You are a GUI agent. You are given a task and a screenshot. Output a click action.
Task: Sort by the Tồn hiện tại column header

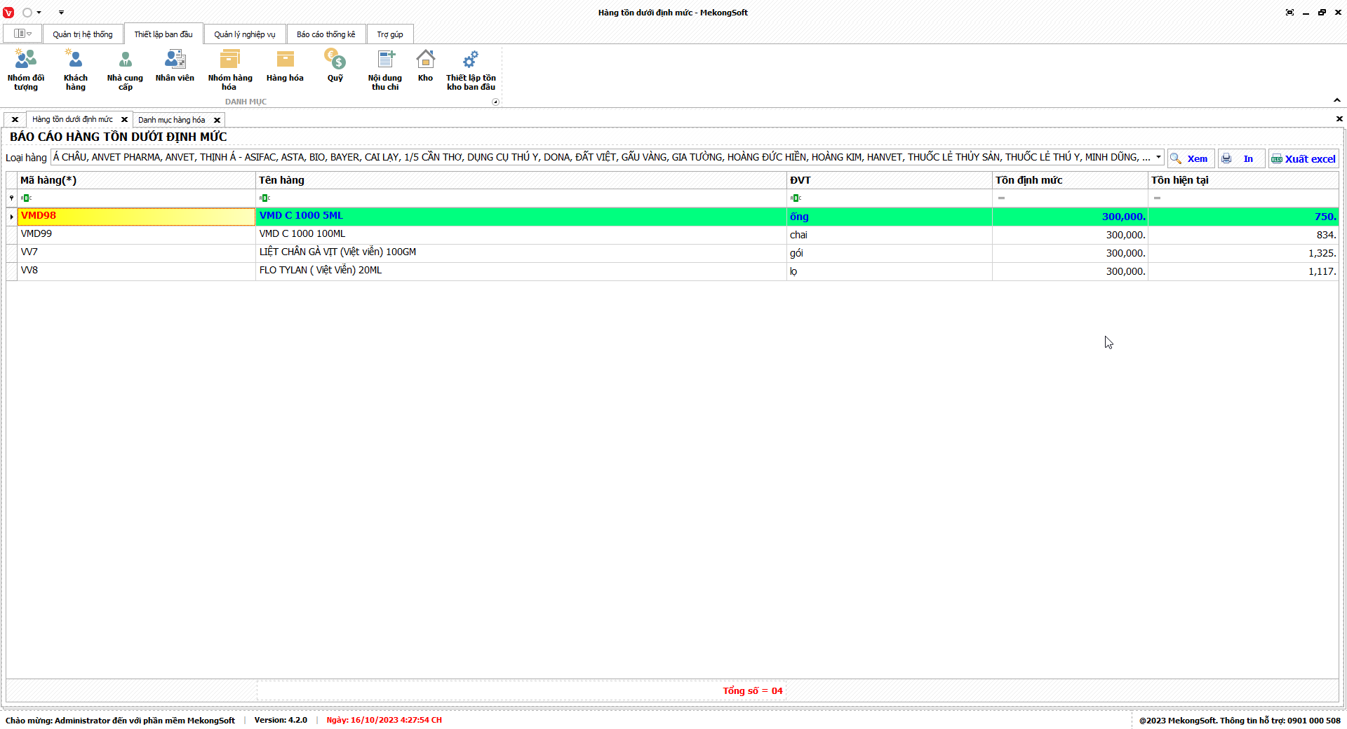coord(1243,181)
